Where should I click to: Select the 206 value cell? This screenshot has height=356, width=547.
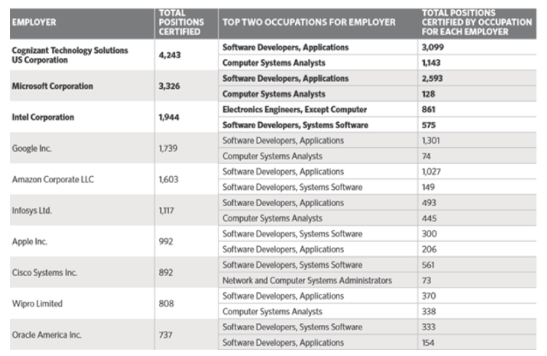pos(477,249)
